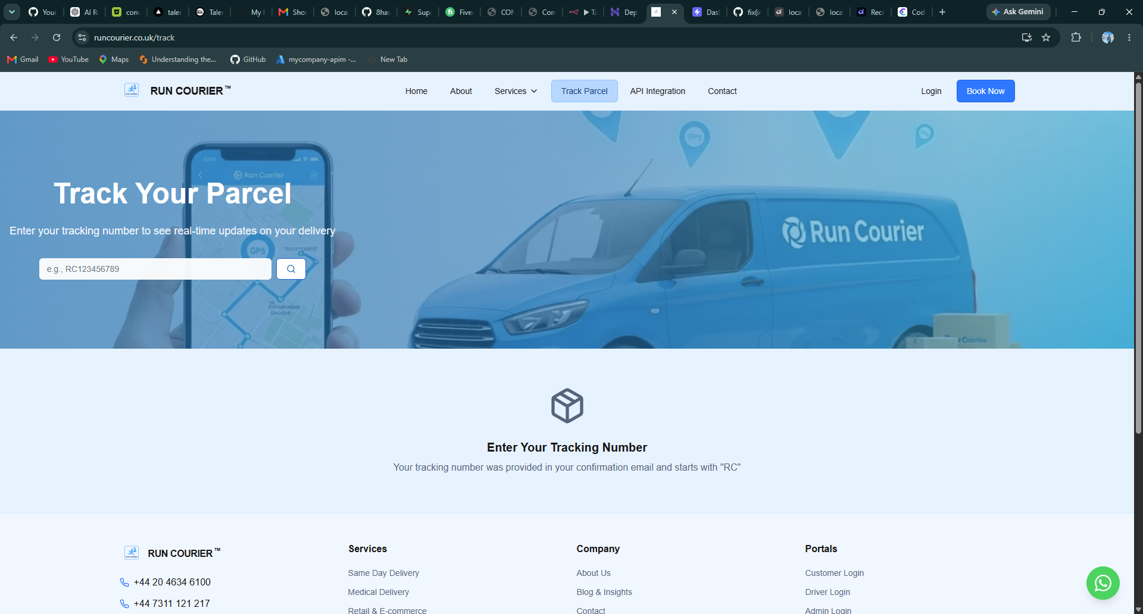Click the browser address bar URL
Image resolution: width=1143 pixels, height=614 pixels.
coord(134,37)
